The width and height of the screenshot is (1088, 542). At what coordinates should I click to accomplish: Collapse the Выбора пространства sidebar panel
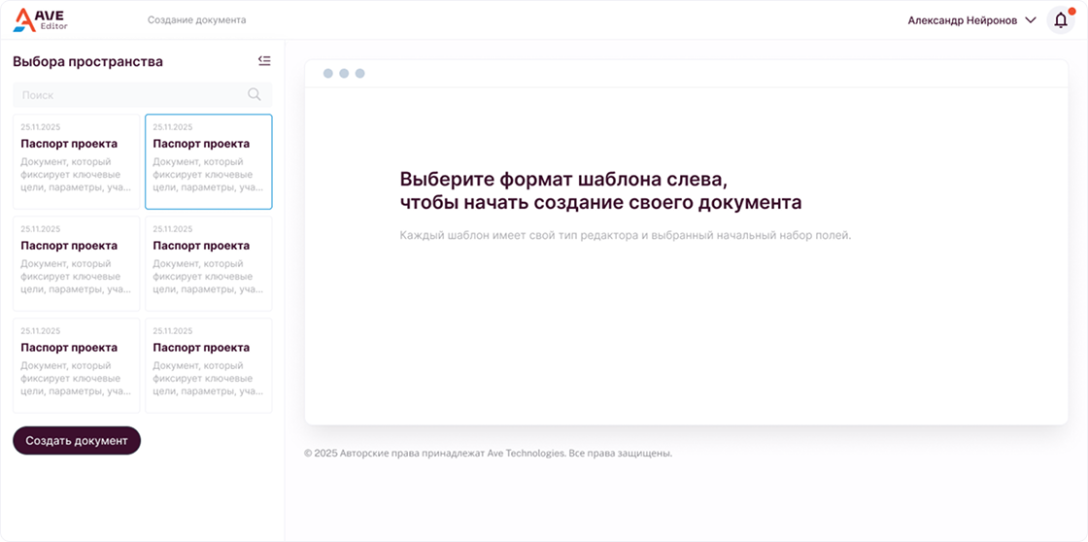[264, 61]
